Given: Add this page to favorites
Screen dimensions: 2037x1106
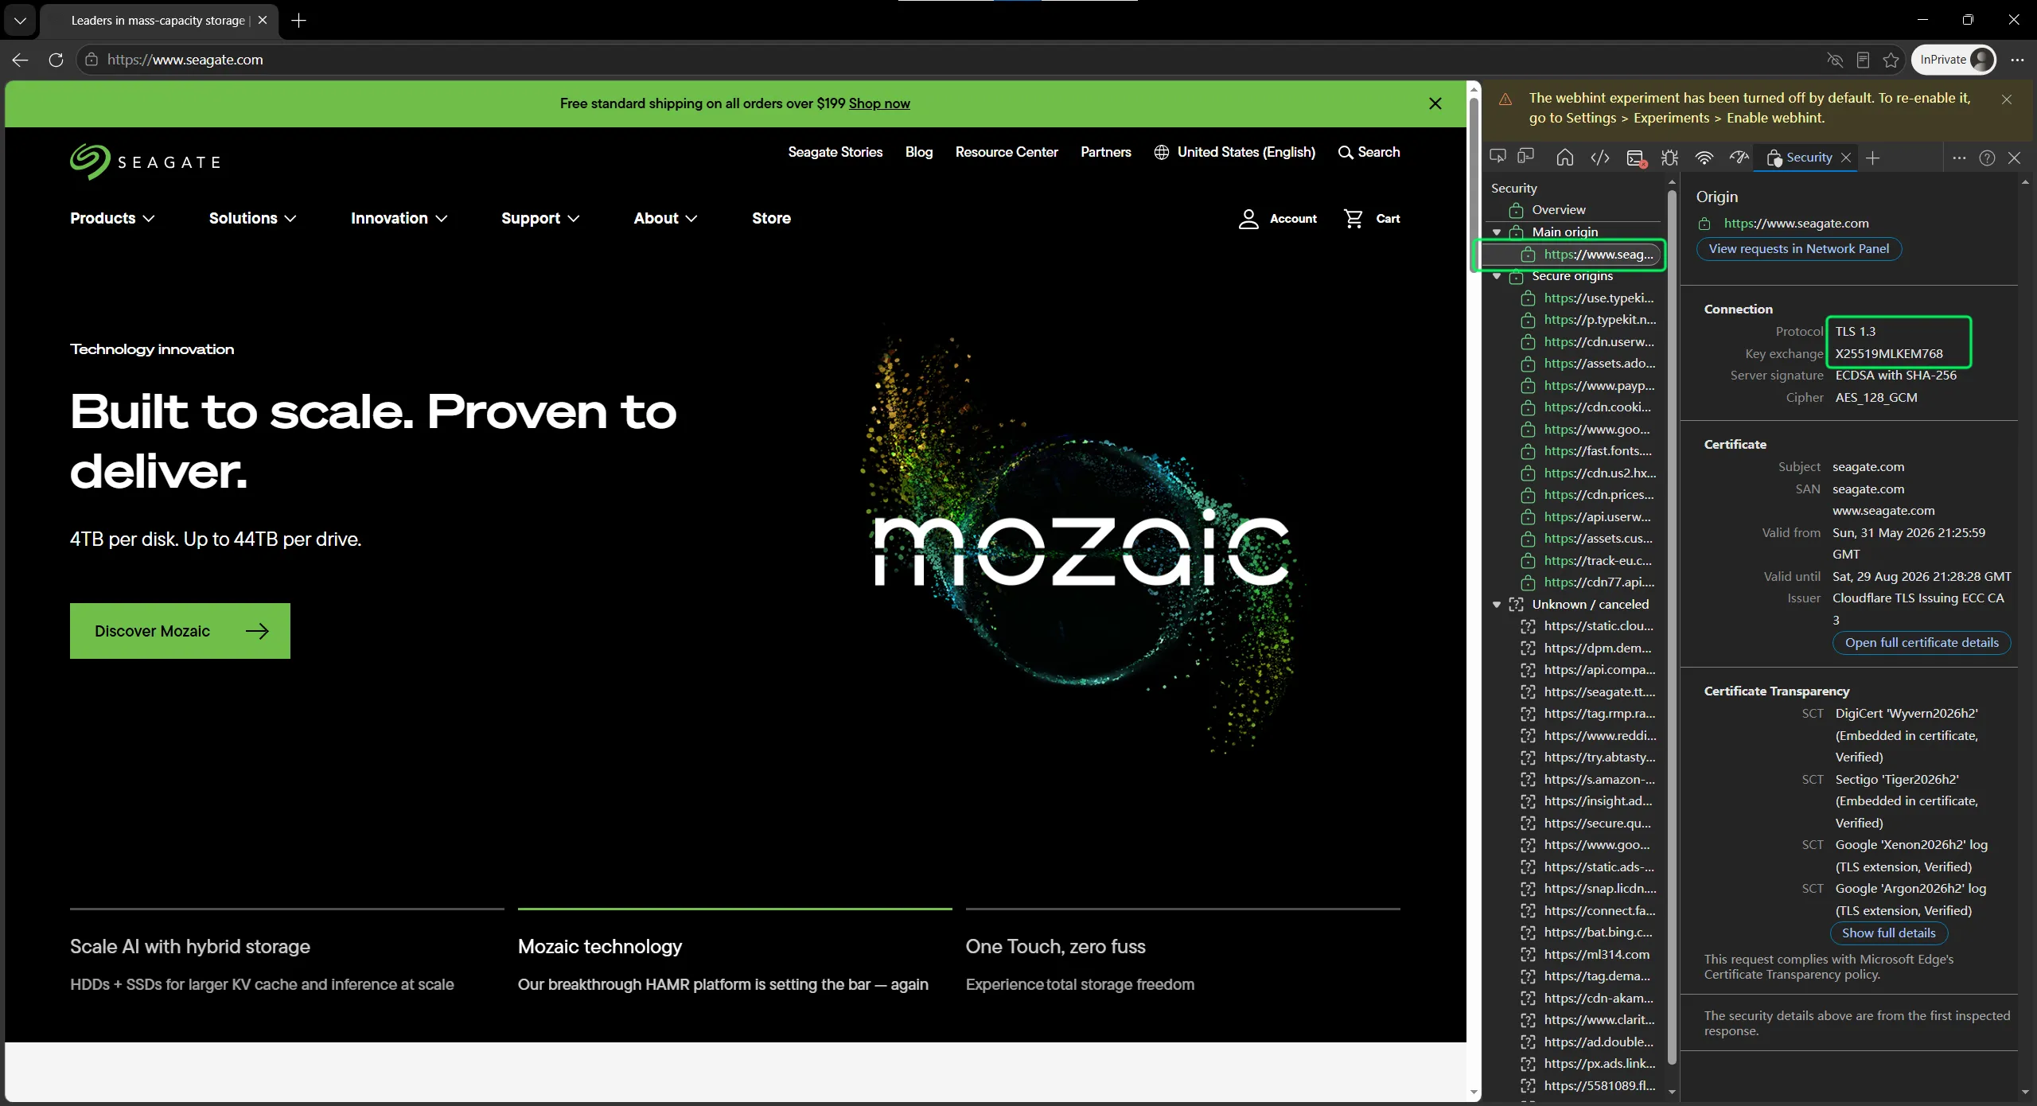Looking at the screenshot, I should pyautogui.click(x=1891, y=60).
